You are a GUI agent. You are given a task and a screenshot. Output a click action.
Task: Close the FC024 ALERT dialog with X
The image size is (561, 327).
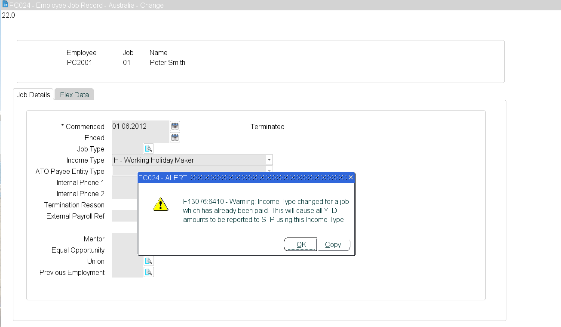pos(351,178)
